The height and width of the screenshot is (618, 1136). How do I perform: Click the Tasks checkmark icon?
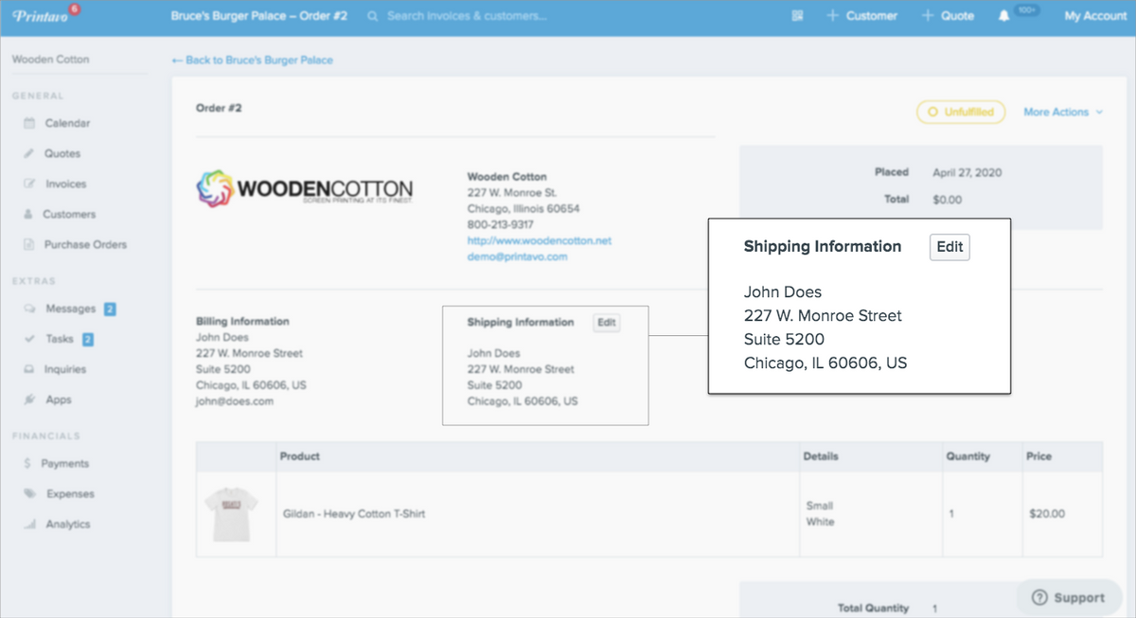[x=28, y=339]
